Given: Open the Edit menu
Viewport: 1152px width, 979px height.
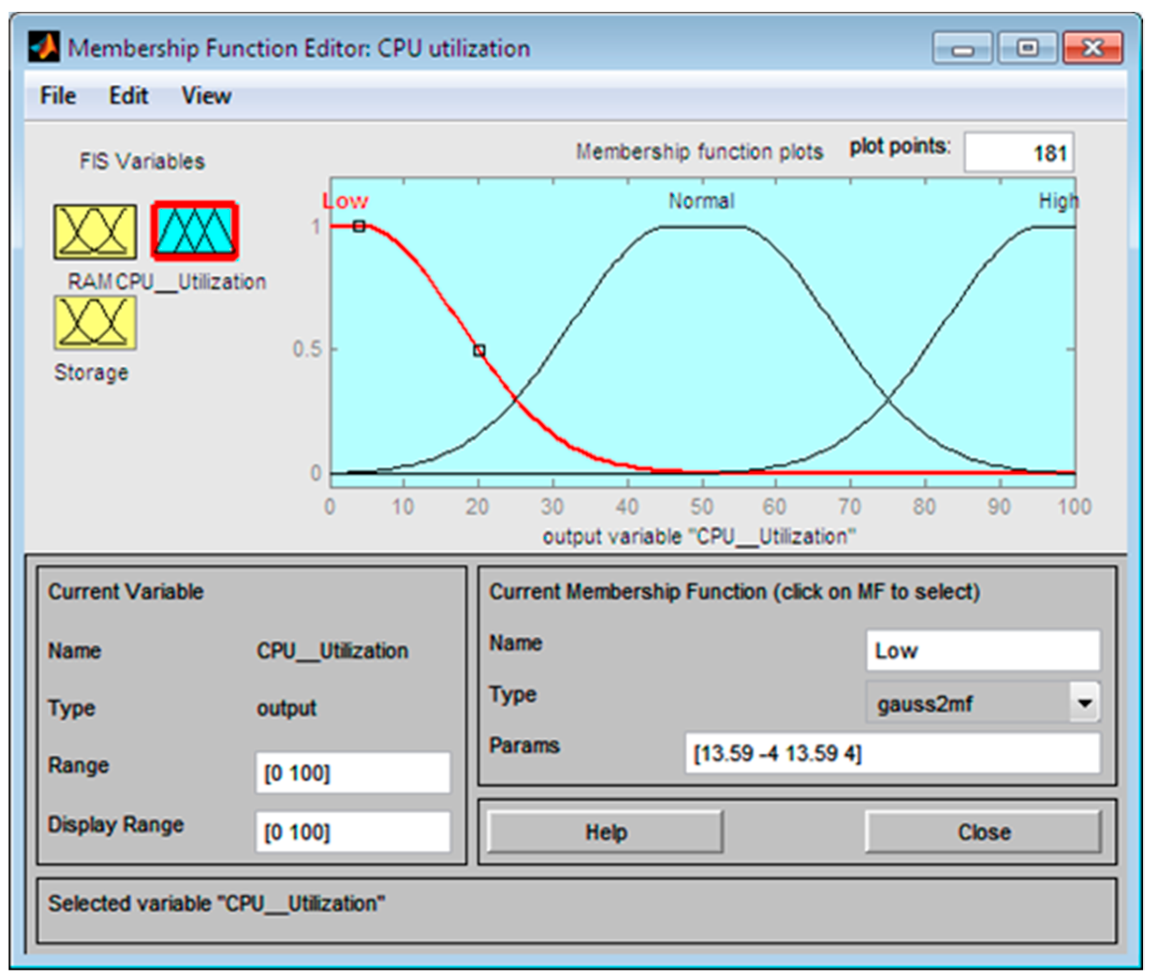Looking at the screenshot, I should pos(128,96).
